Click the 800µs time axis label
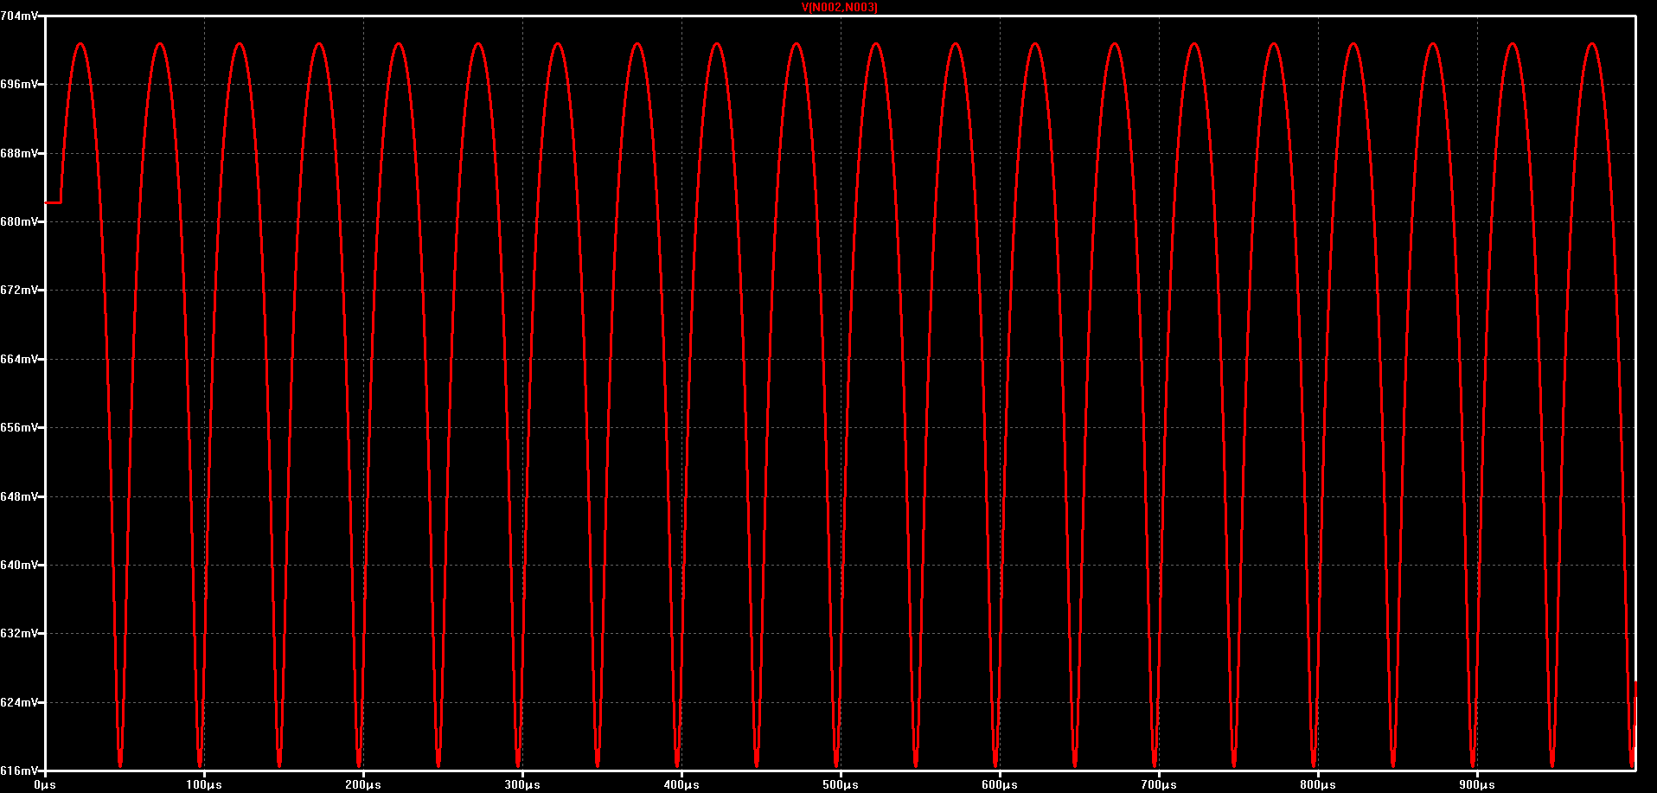Viewport: 1657px width, 793px height. coord(1318,784)
